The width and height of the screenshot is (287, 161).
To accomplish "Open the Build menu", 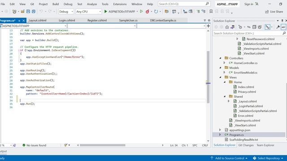I will pos(56,4).
